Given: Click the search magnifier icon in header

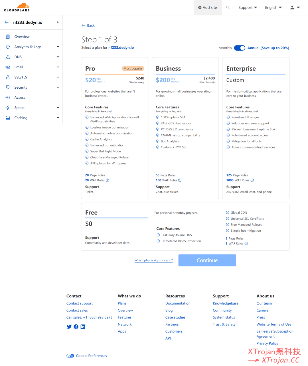Looking at the screenshot, I should pos(228,7).
